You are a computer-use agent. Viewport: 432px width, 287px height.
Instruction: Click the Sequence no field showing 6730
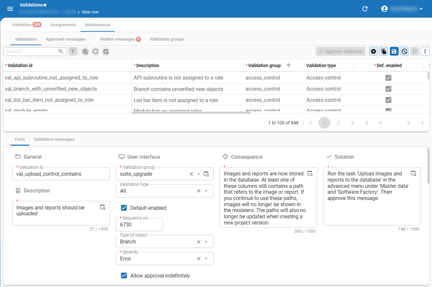[x=139, y=225]
